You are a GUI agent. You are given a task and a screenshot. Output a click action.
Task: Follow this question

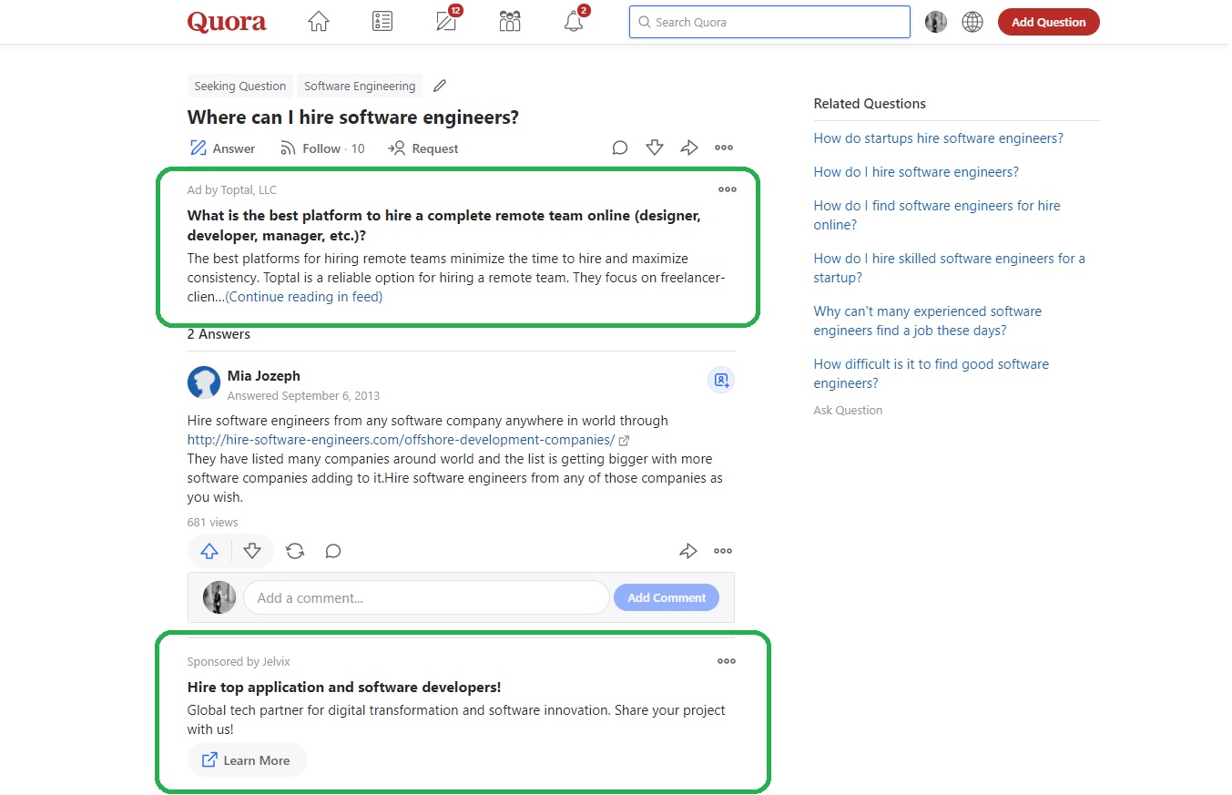(322, 148)
